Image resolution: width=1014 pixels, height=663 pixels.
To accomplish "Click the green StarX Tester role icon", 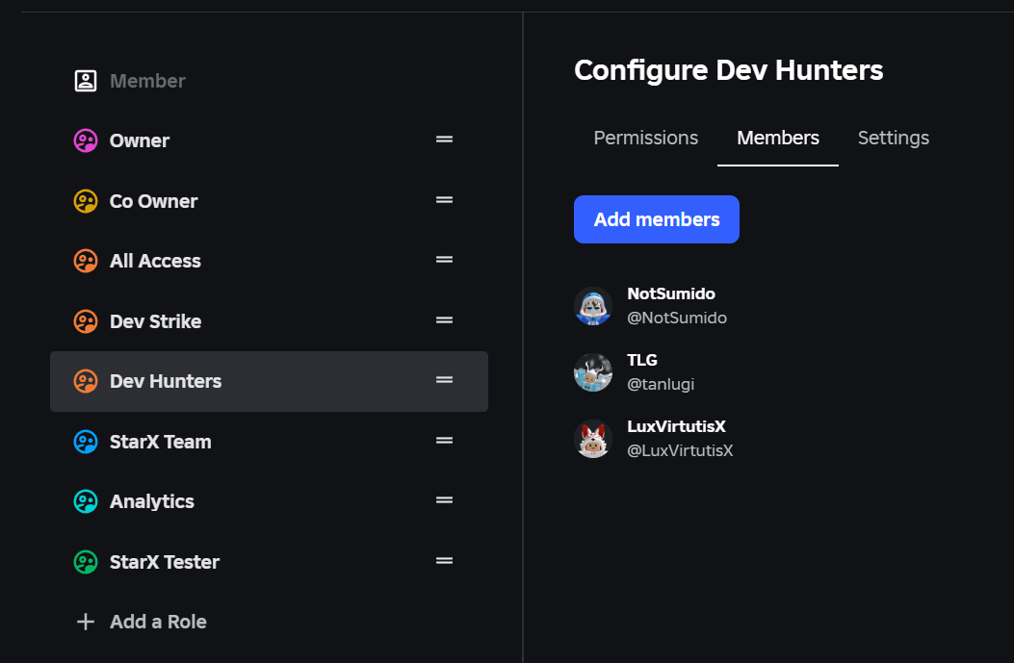I will (85, 561).
